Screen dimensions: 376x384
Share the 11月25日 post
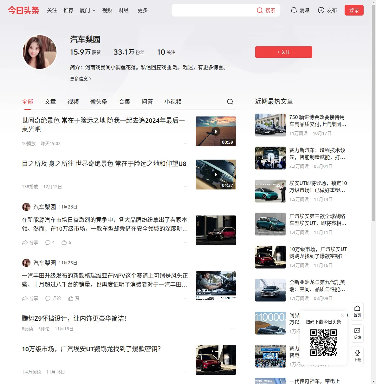[x=30, y=298]
